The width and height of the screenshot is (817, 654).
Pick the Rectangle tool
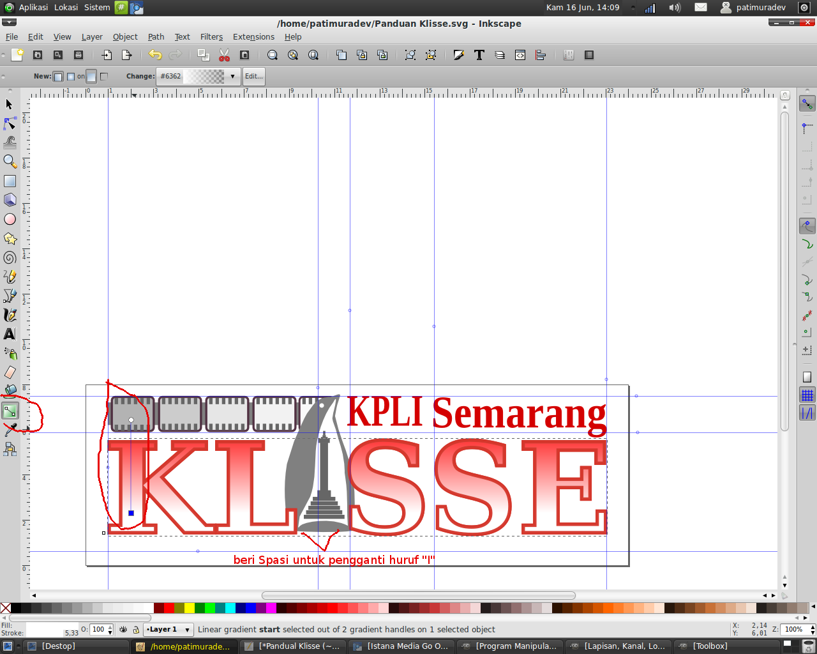point(10,181)
